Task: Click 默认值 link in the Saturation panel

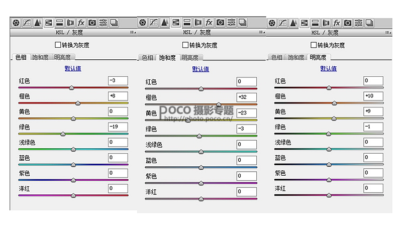Action: tap(200, 69)
